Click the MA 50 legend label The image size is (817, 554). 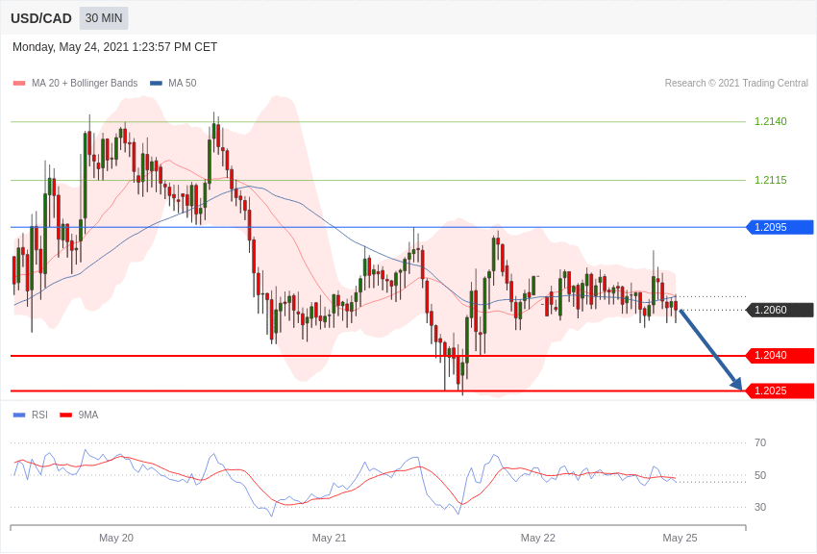tap(183, 83)
